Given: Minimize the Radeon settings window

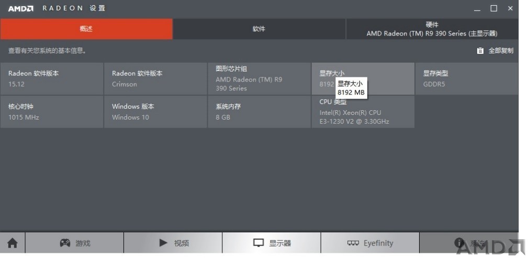Looking at the screenshot, I should 477,9.
